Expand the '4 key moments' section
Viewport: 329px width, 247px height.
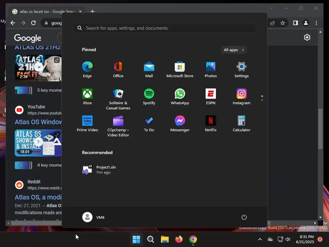pyautogui.click(x=38, y=165)
